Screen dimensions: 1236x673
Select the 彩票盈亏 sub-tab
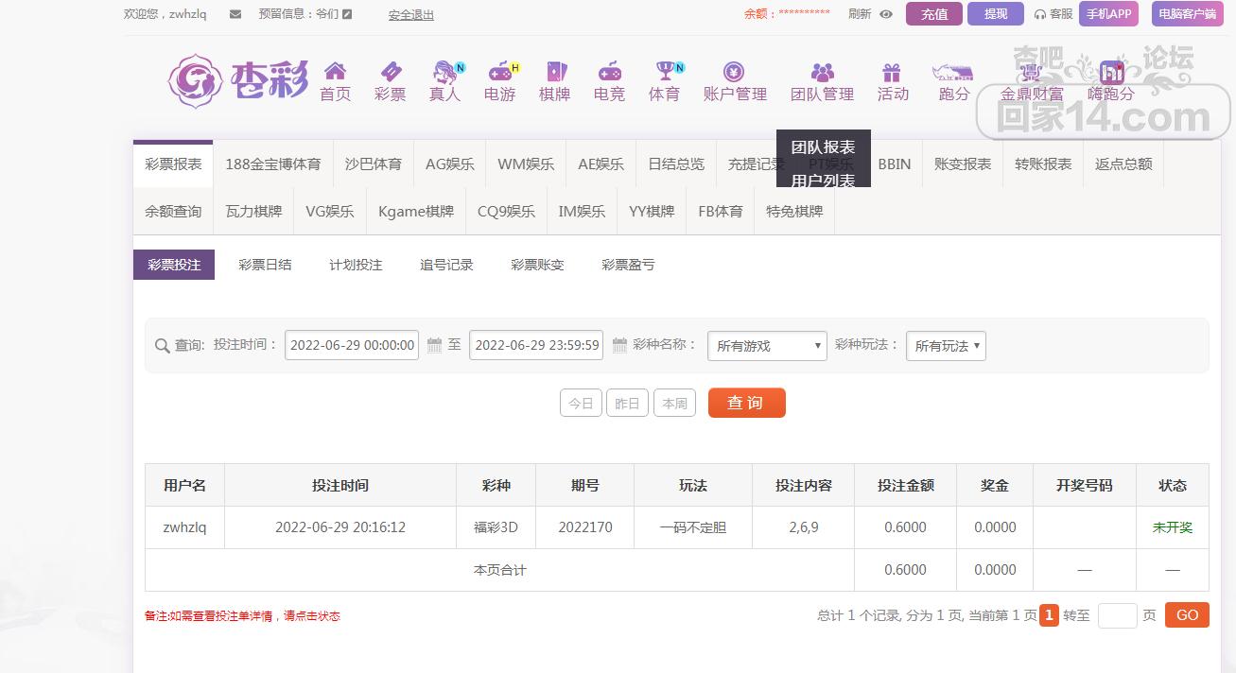coord(628,265)
